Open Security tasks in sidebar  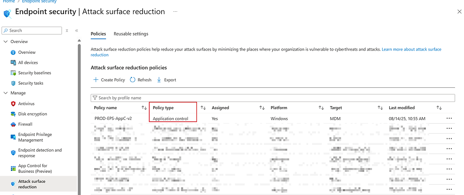30,83
